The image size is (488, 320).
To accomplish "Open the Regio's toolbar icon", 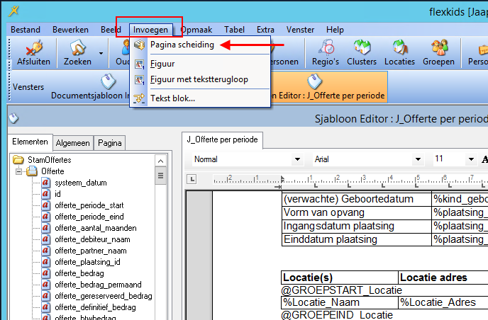I will [328, 54].
